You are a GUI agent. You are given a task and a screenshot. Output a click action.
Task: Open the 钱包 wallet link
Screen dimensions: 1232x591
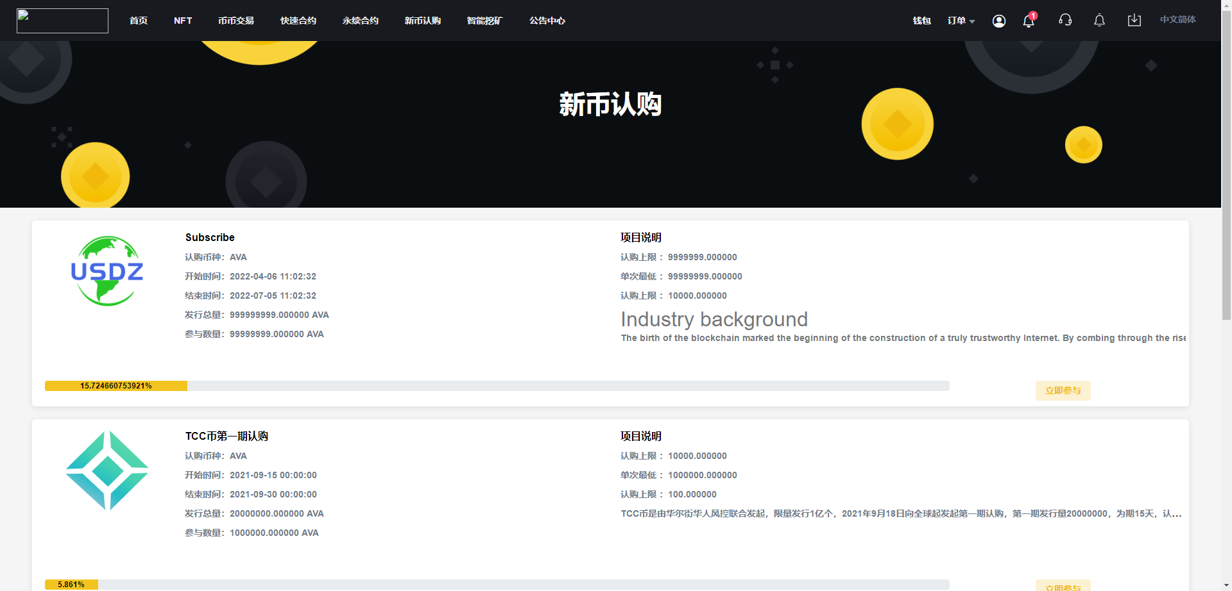pyautogui.click(x=922, y=21)
